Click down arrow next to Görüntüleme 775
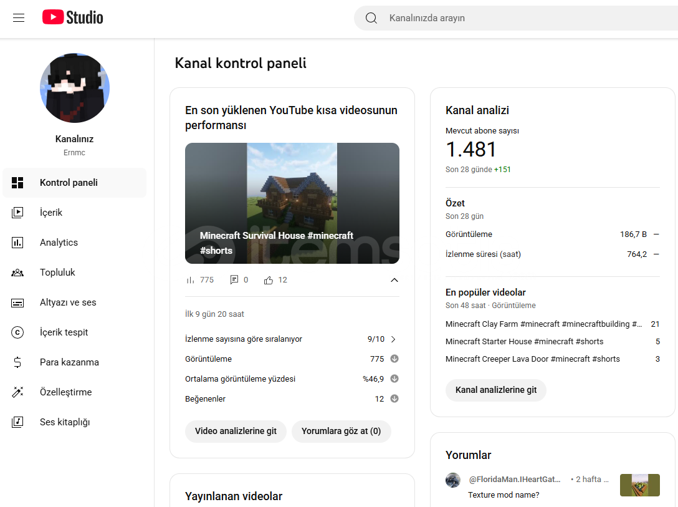678x507 pixels. (x=394, y=359)
